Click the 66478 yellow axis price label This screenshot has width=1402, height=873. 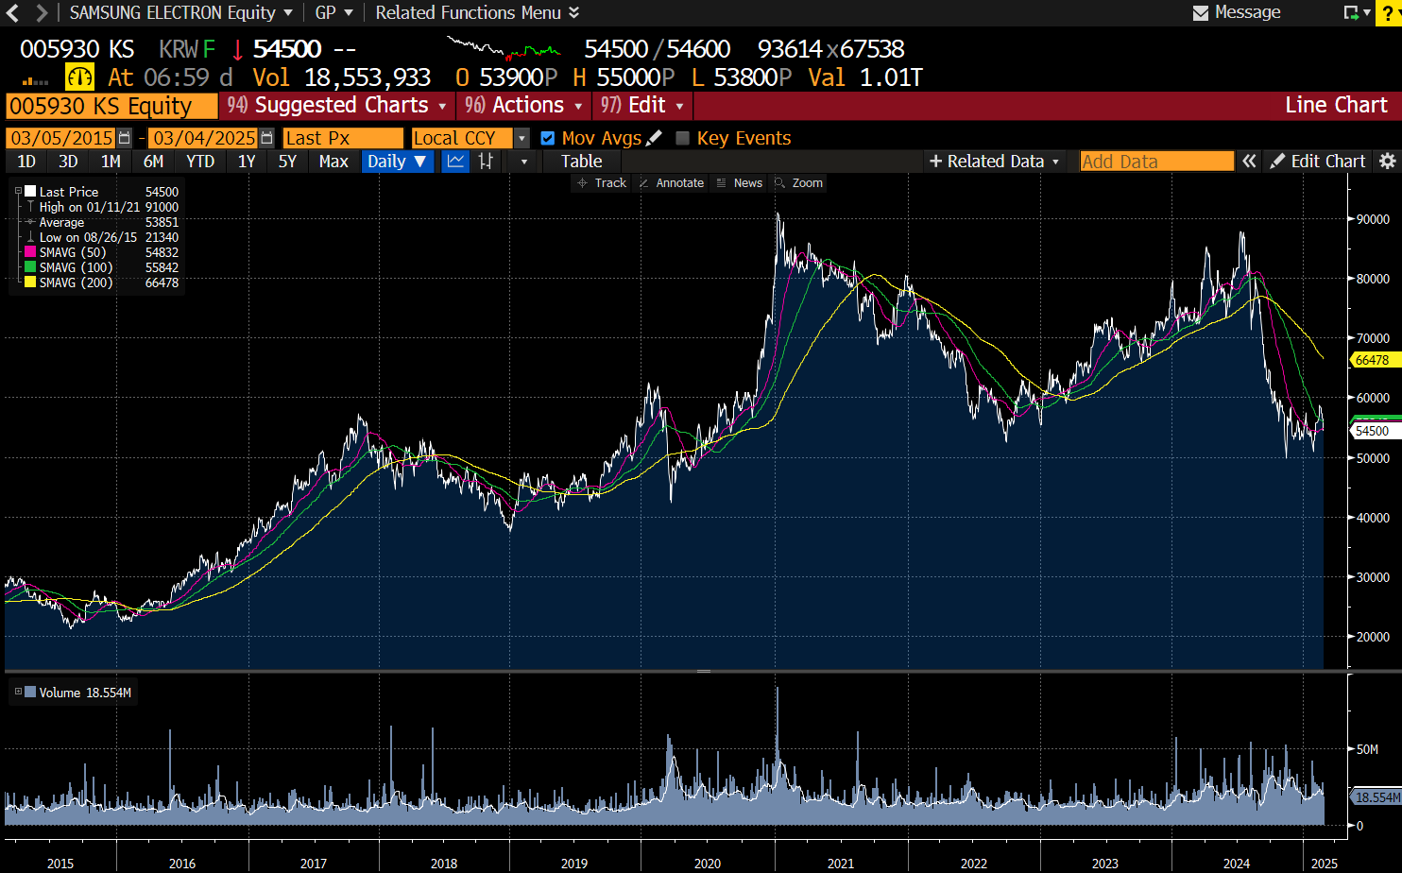pos(1375,360)
